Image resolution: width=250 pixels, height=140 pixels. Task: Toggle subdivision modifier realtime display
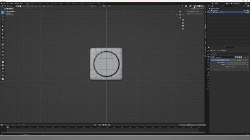pos(239,57)
